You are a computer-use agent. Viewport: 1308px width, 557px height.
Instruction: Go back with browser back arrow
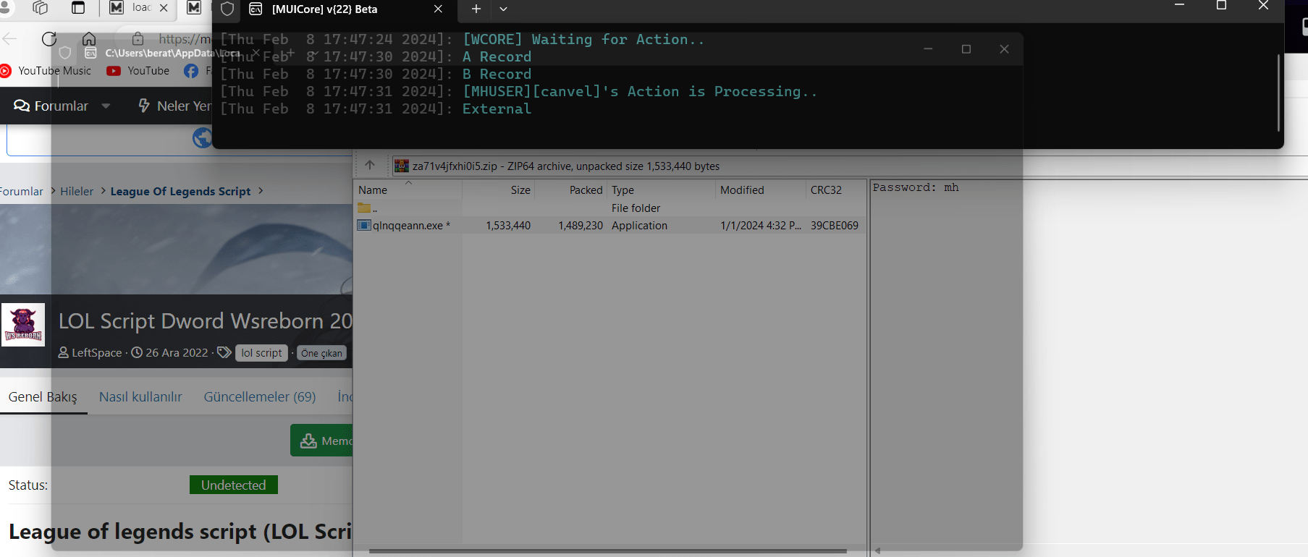point(9,39)
